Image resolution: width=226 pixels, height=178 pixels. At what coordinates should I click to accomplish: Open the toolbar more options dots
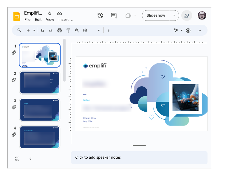[109, 30]
